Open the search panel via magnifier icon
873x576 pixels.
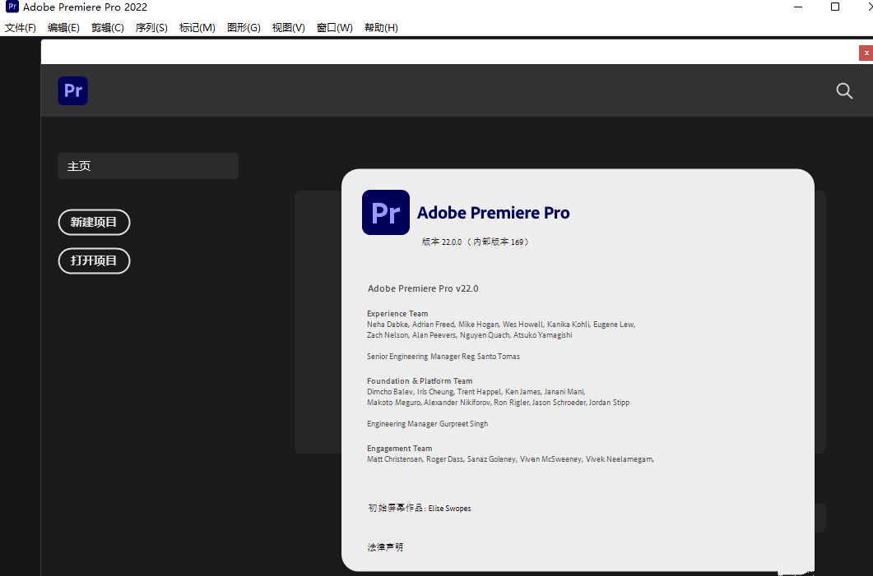pos(844,90)
